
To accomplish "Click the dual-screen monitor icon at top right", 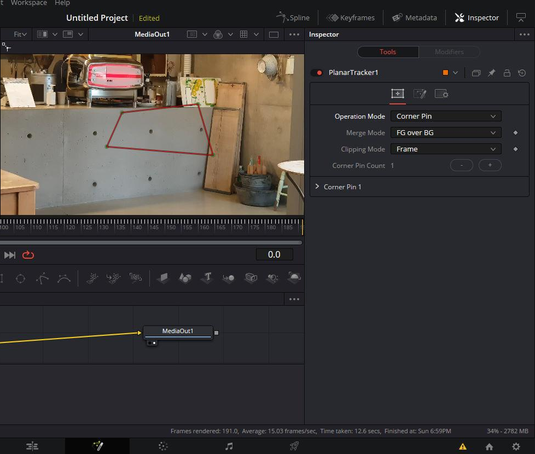I will click(521, 18).
